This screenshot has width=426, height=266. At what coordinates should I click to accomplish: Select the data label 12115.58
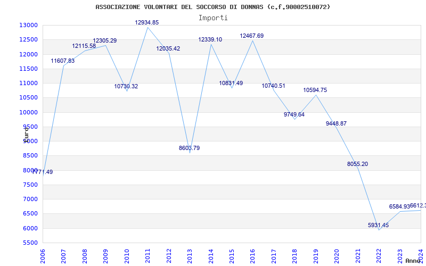pos(84,46)
